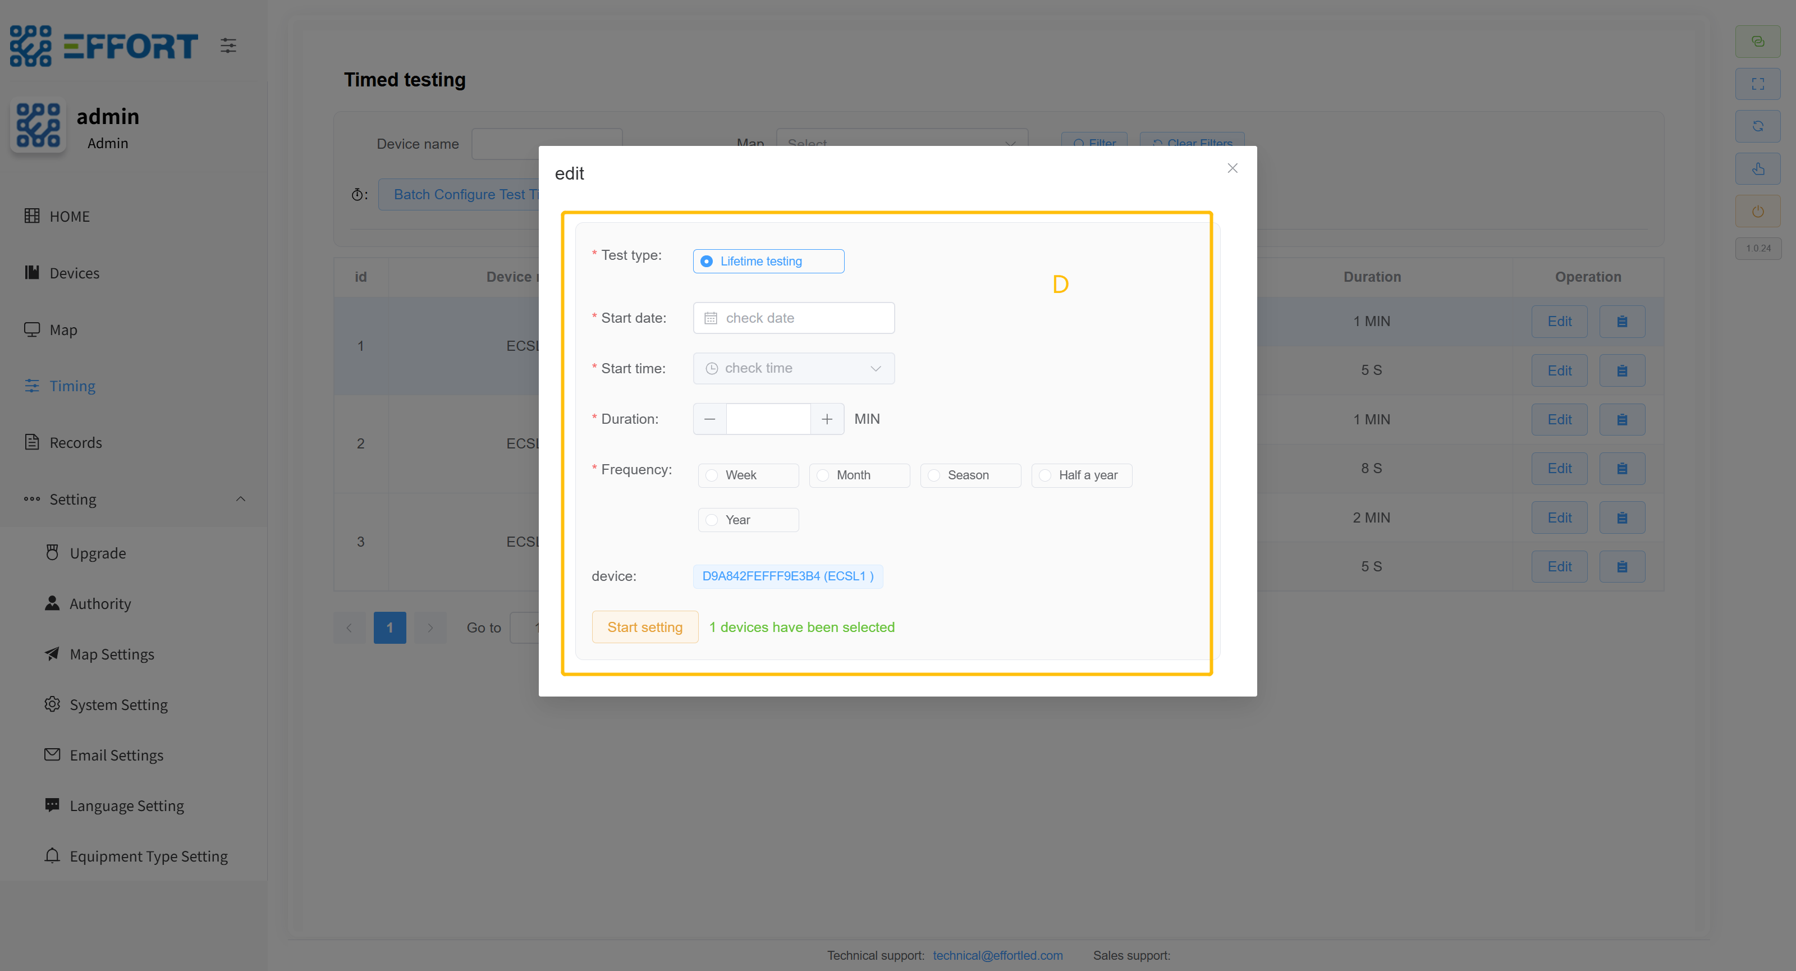Select the Half a year frequency option
This screenshot has height=971, width=1796.
(x=1045, y=475)
